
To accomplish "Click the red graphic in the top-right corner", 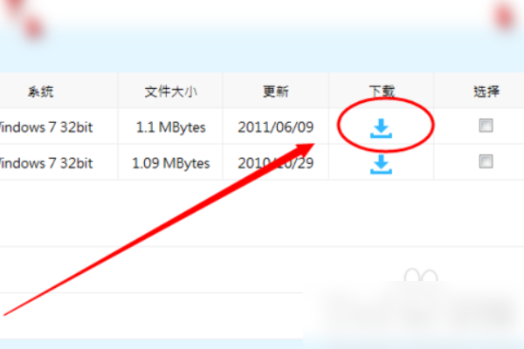I will pyautogui.click(x=504, y=13).
